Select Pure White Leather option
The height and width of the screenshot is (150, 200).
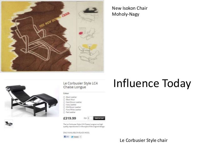pyautogui.click(x=64, y=110)
